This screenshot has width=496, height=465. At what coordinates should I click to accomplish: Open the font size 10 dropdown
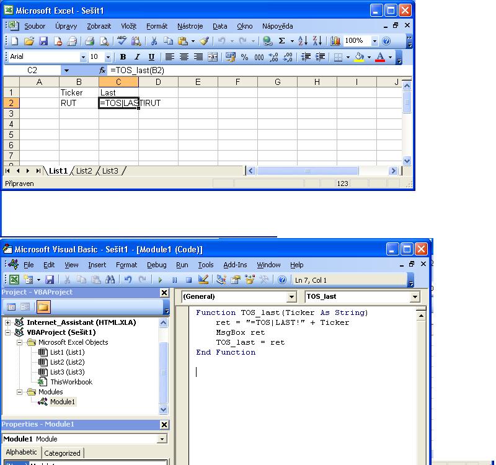tap(108, 57)
